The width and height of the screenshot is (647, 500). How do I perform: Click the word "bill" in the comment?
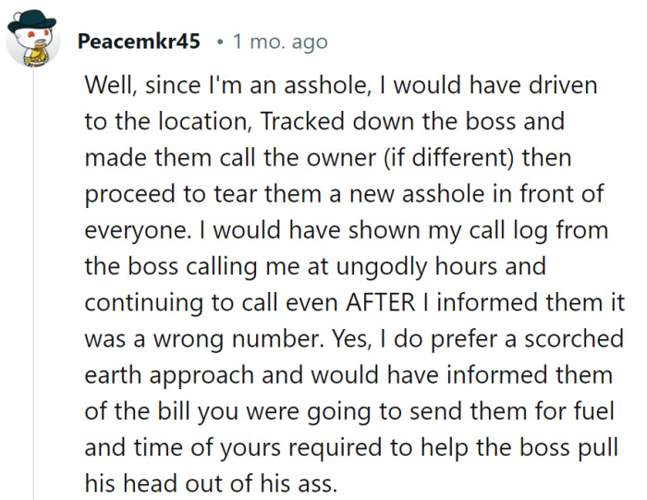pos(173,411)
